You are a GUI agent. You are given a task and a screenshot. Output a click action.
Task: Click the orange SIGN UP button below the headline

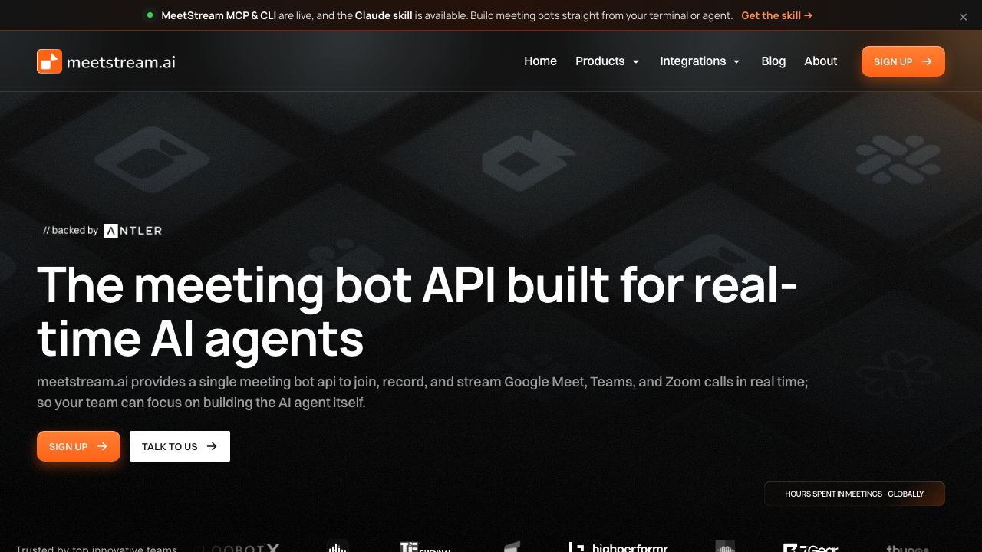click(78, 446)
